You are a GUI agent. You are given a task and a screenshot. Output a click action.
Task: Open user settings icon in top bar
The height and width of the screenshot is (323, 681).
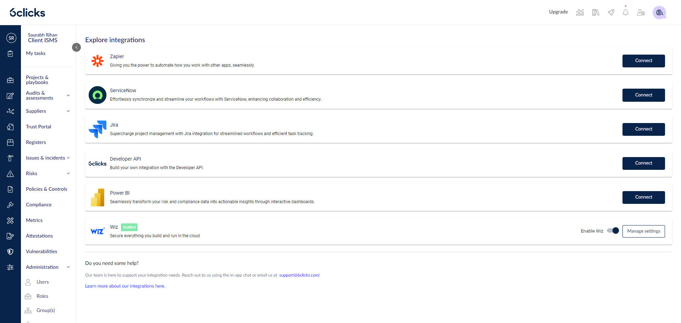(641, 12)
